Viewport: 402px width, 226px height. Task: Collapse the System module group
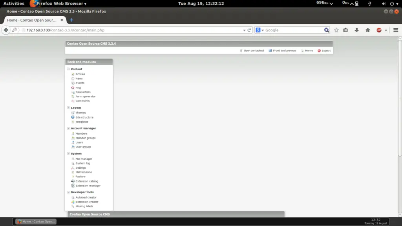coord(68,153)
